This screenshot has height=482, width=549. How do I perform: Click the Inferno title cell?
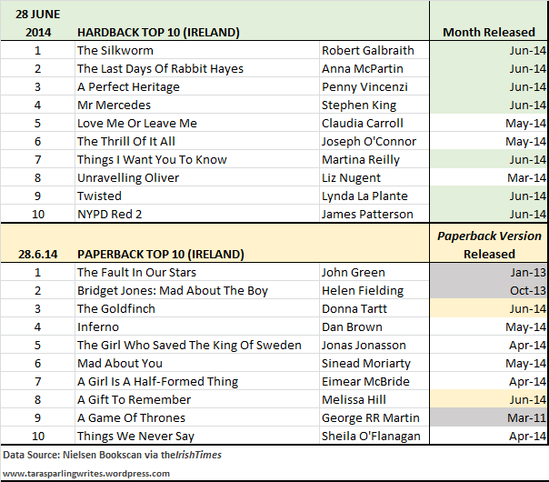click(98, 327)
